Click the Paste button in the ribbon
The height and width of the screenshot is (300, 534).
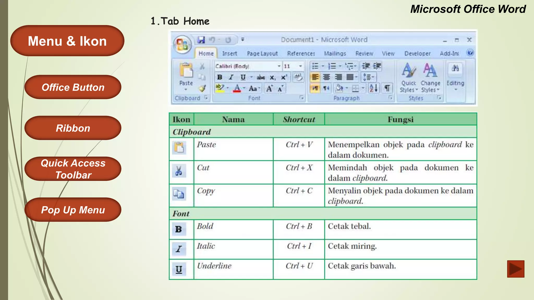[x=186, y=77]
